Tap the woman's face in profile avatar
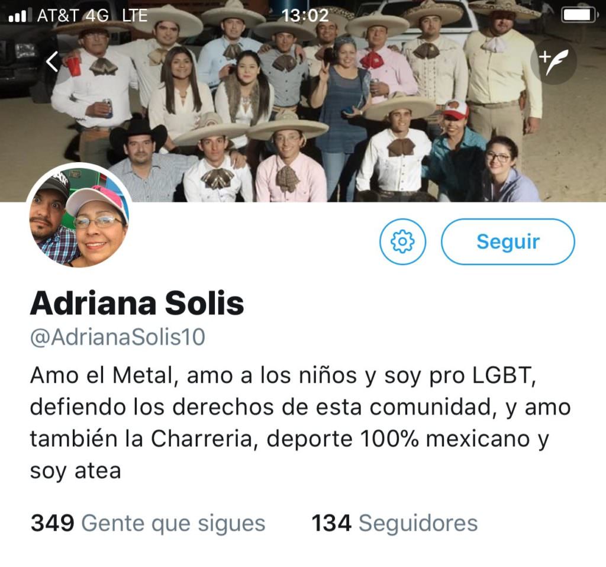The width and height of the screenshot is (606, 567). (97, 231)
